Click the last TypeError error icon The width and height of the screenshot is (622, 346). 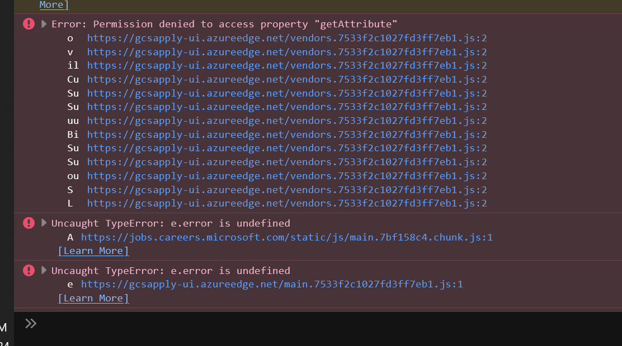(x=29, y=271)
